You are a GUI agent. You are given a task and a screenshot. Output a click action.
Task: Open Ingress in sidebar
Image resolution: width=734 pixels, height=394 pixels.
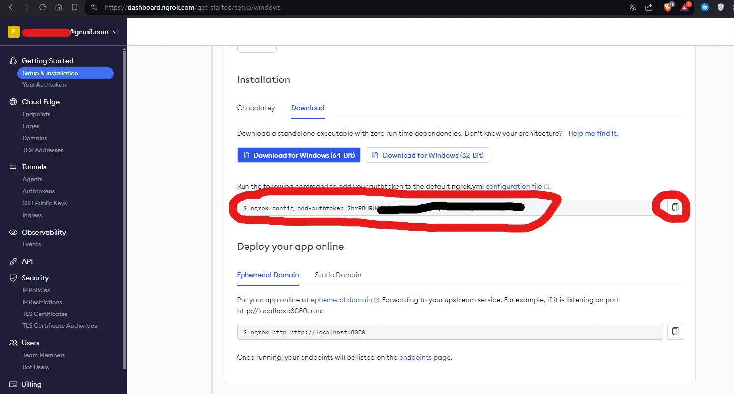click(x=32, y=215)
